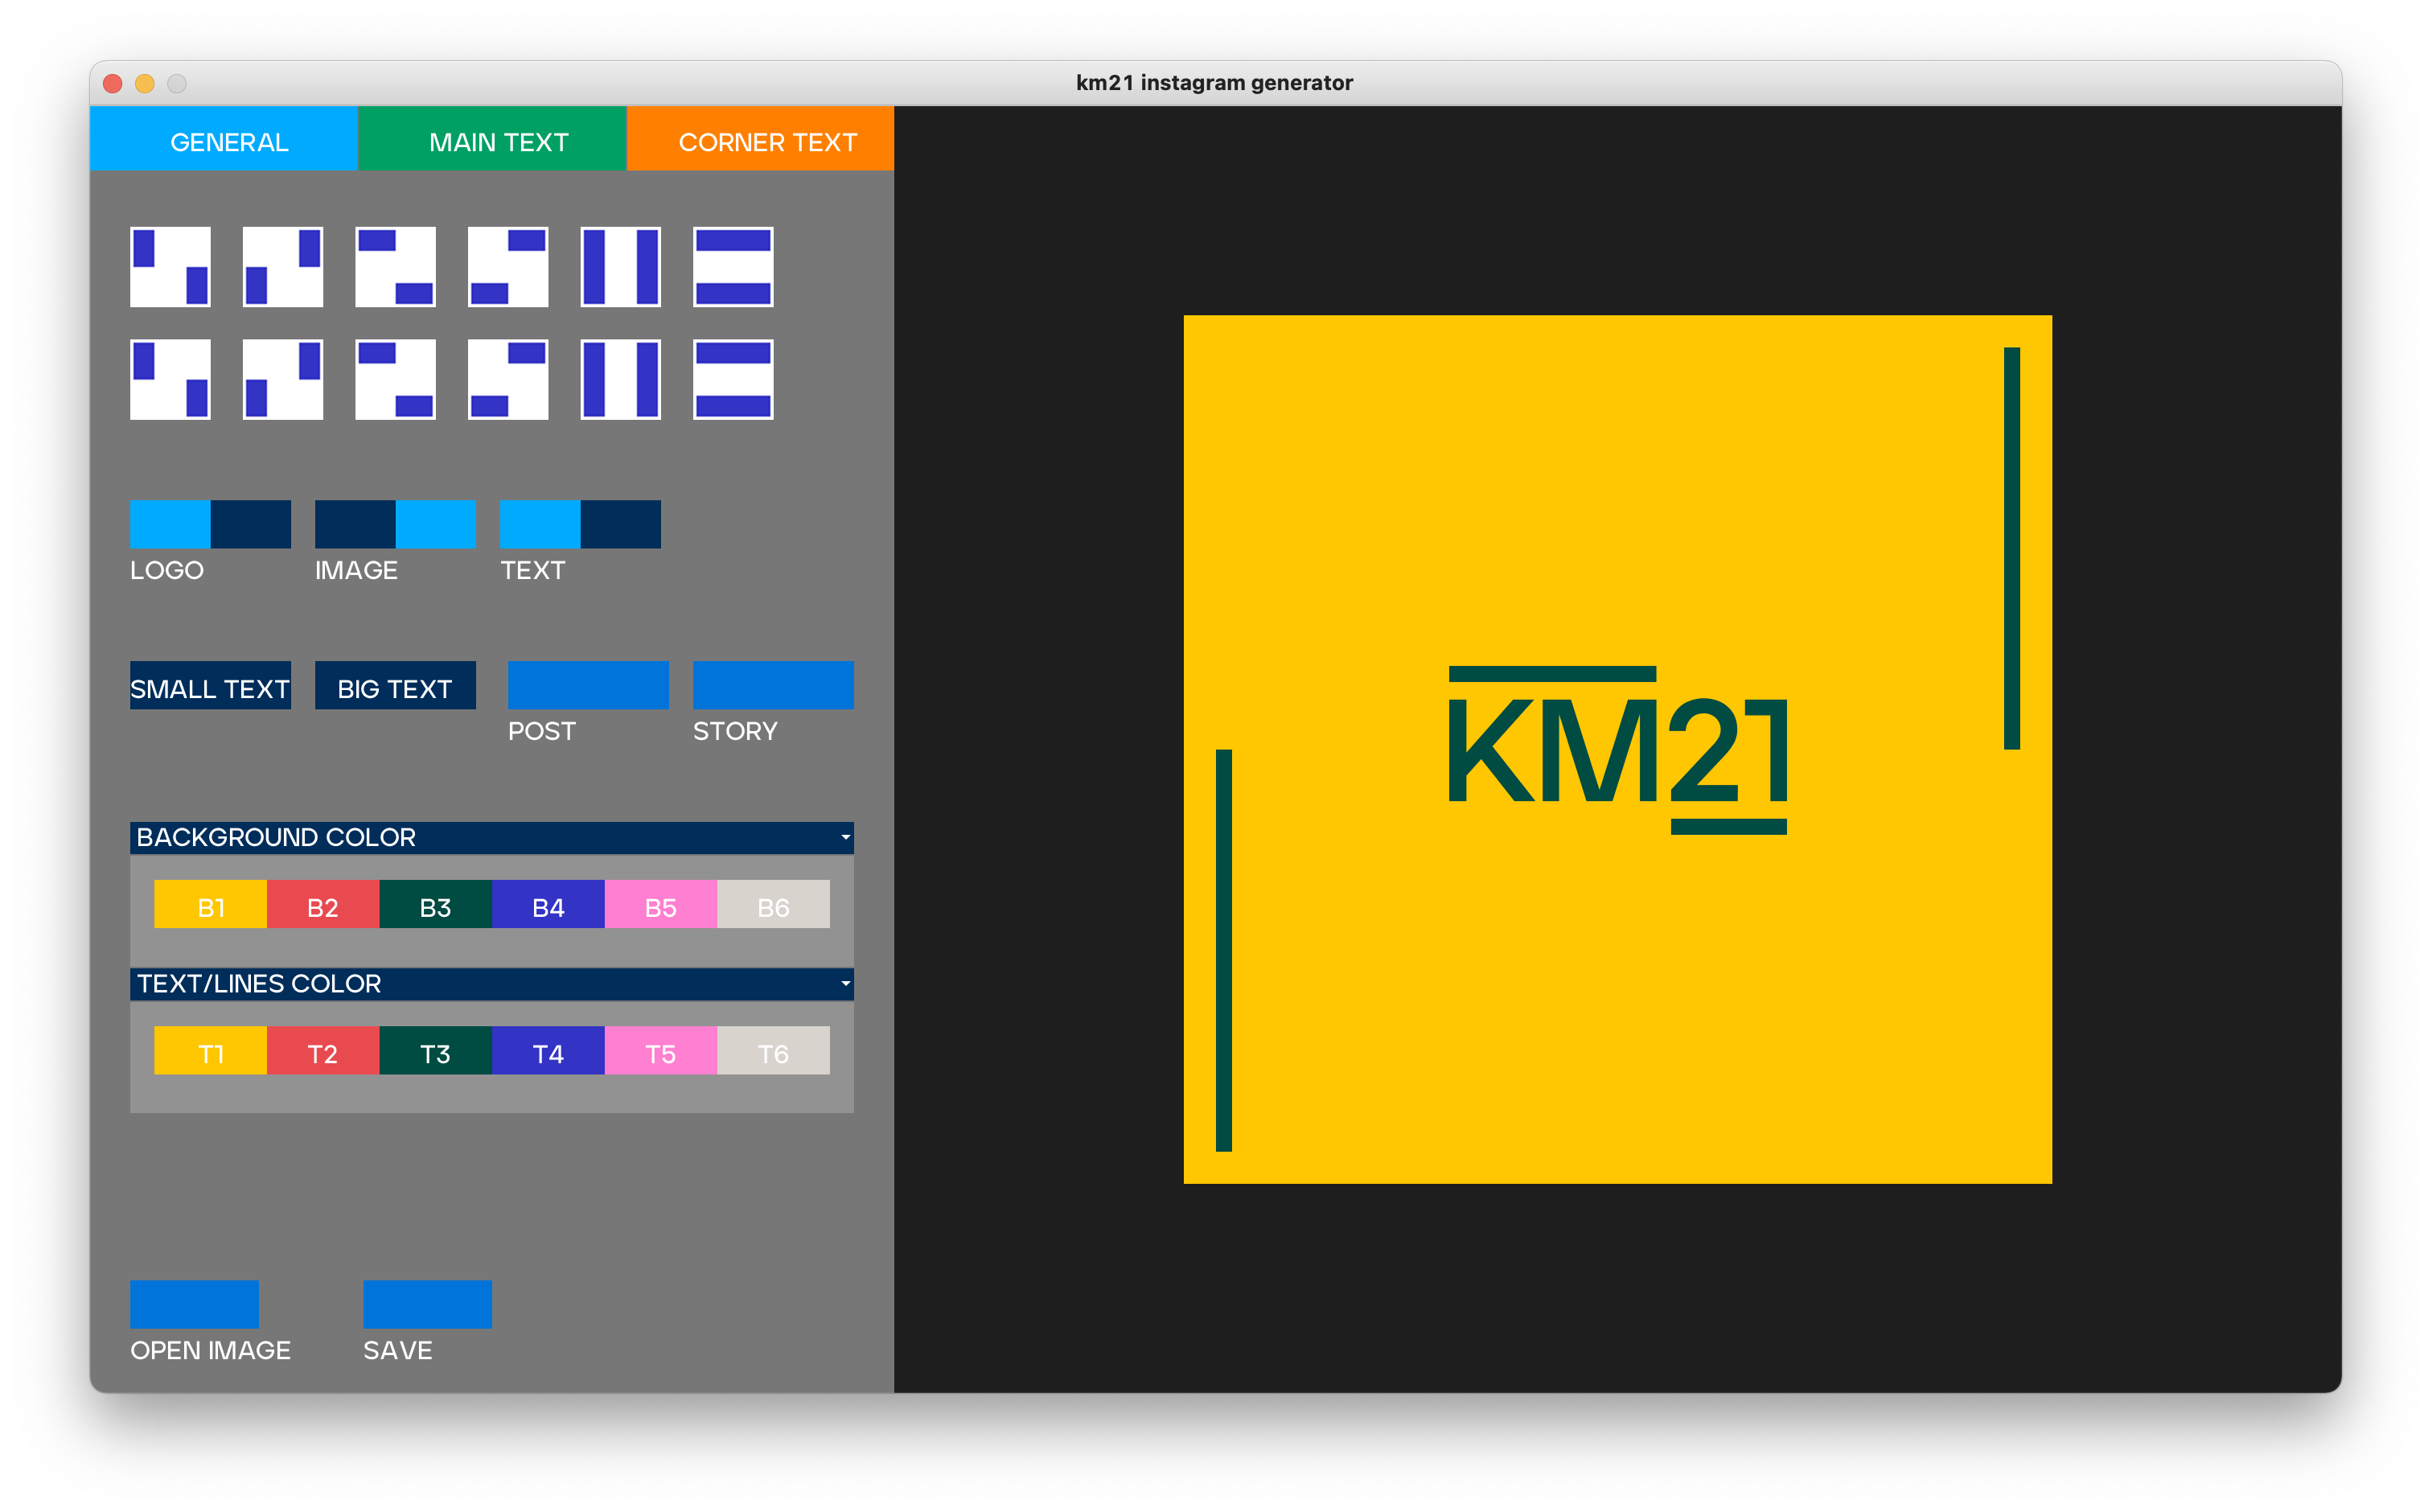
Task: Select first-row layout with two horizontal bars
Action: pos(733,267)
